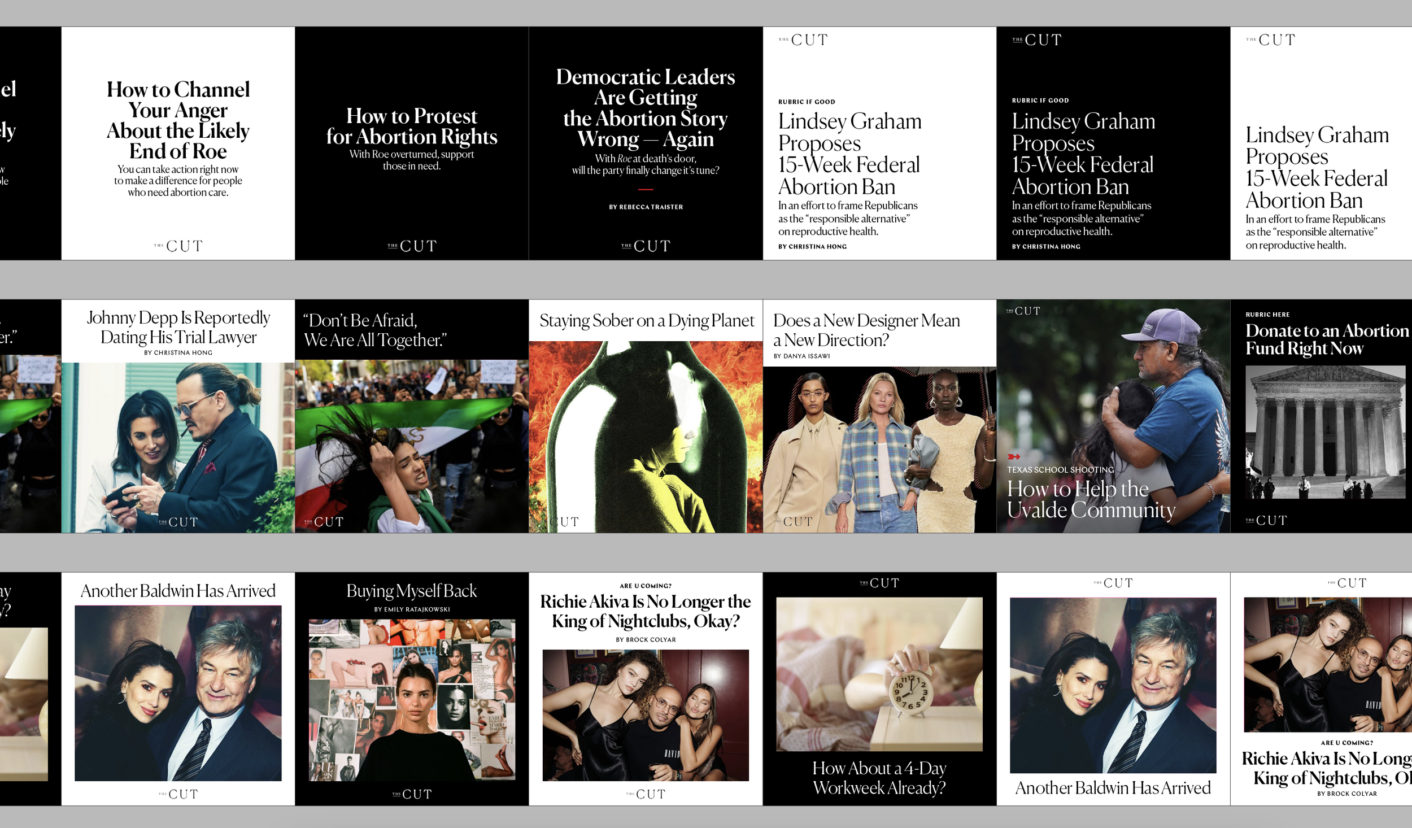Click The Cut logo above the Baldwin photo with headline below
1412x828 pixels.
coord(1113,583)
